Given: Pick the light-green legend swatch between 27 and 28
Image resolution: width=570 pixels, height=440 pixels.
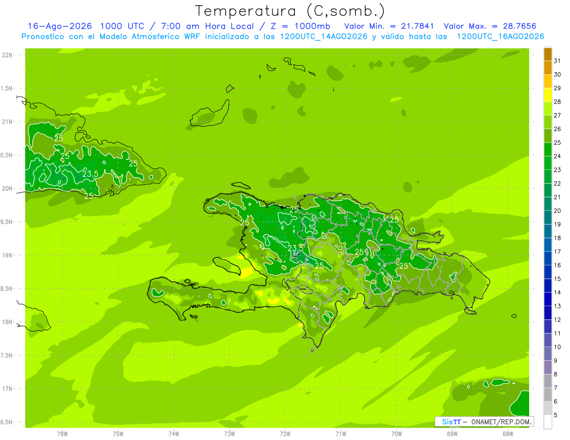Looking at the screenshot, I should click(x=548, y=109).
